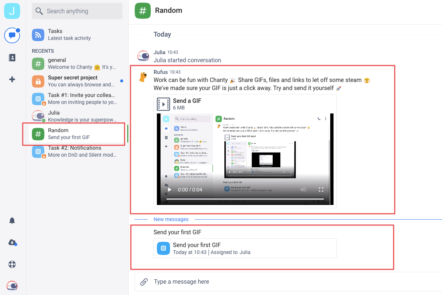Open the chat conversations icon
442x295 pixels.
point(12,36)
